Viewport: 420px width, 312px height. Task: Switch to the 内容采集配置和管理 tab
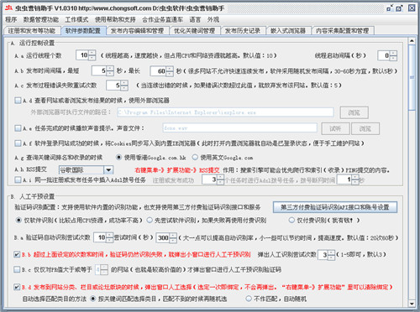343,30
